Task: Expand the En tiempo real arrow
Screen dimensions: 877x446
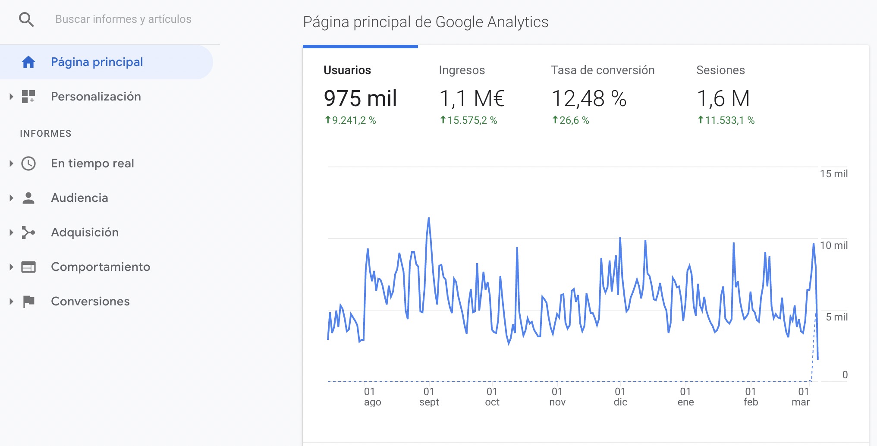Action: (11, 163)
